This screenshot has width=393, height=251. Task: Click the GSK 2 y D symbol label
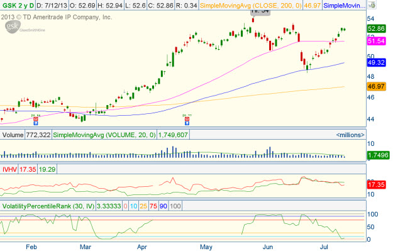click(x=18, y=5)
